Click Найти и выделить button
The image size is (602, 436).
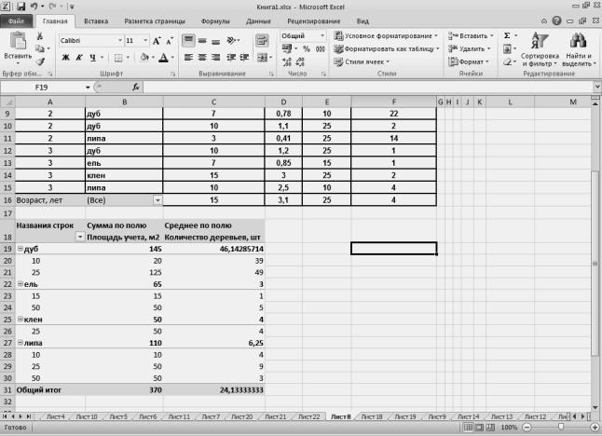pos(579,49)
